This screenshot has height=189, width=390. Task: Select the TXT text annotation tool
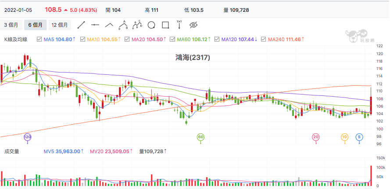click(179, 25)
